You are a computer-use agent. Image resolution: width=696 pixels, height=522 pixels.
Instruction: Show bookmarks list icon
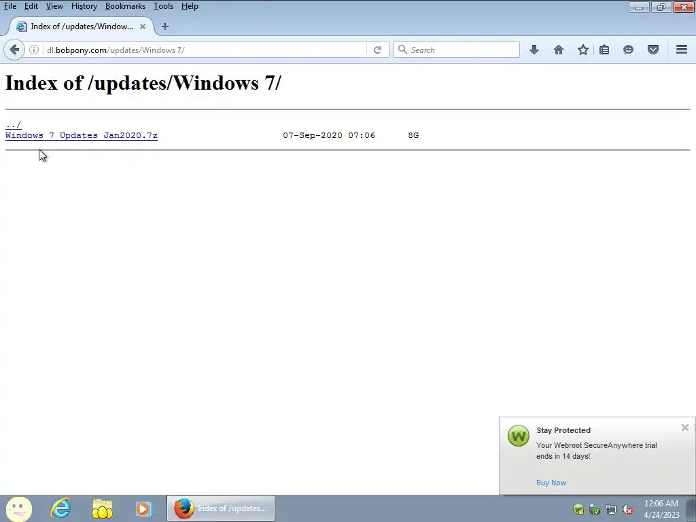(604, 50)
